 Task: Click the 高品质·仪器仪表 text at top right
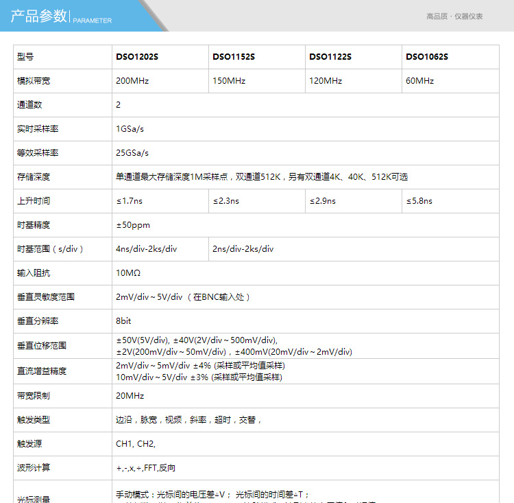[454, 16]
